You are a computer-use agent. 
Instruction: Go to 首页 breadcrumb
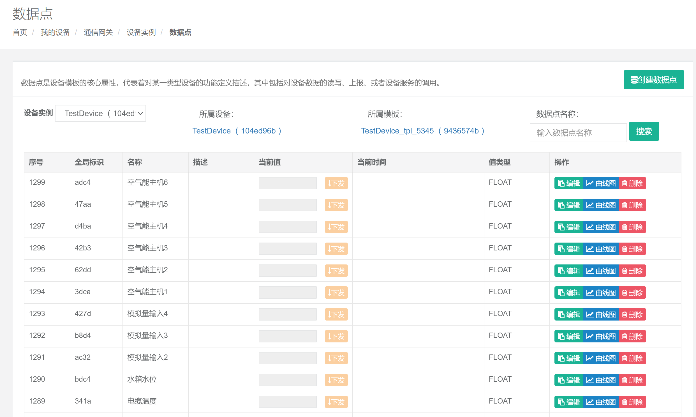click(x=20, y=32)
